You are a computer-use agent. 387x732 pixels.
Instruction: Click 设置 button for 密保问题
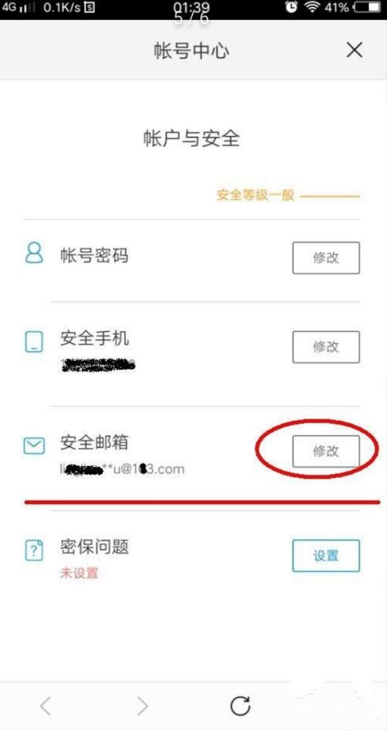[x=326, y=556]
